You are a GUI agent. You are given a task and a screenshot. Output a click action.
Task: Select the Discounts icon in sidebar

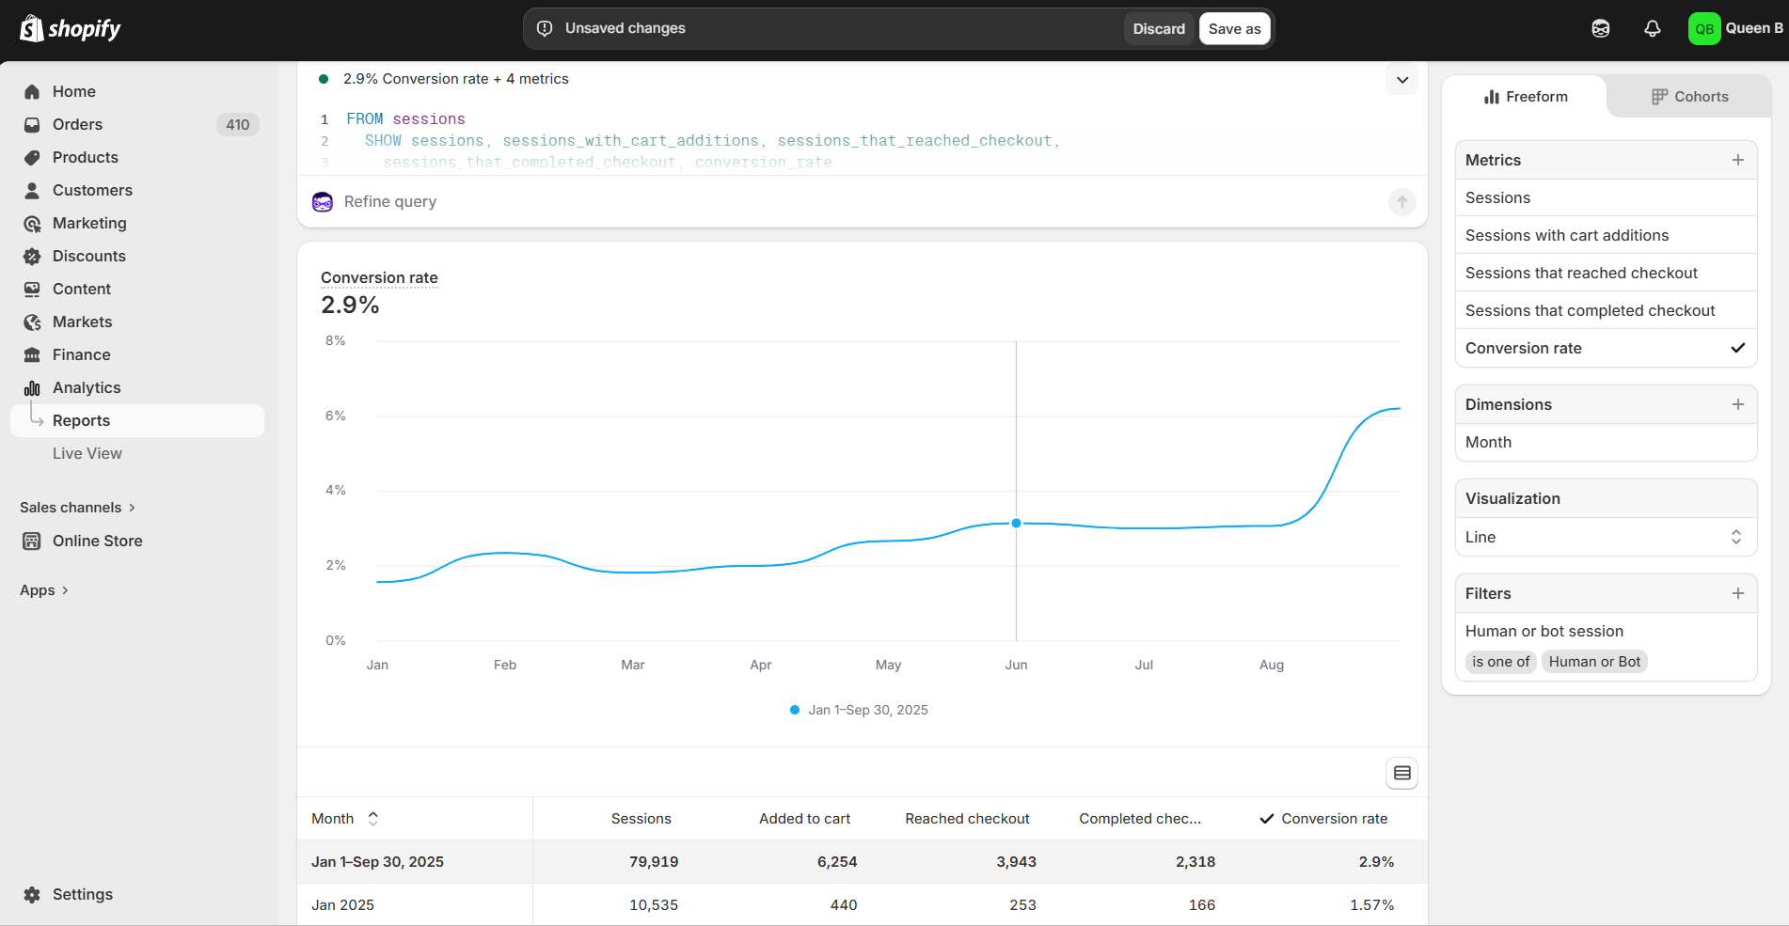32,256
